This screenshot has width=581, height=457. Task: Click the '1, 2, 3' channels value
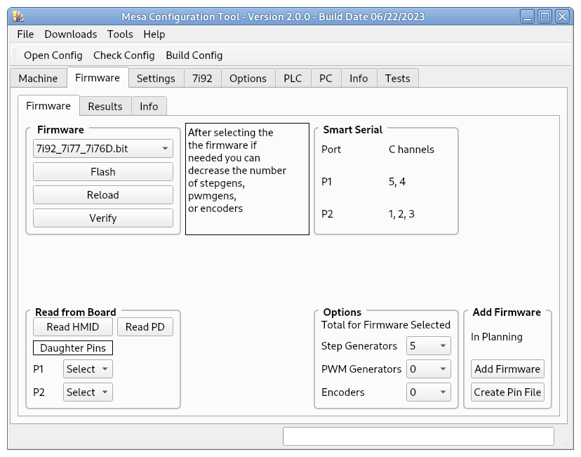[x=401, y=214]
